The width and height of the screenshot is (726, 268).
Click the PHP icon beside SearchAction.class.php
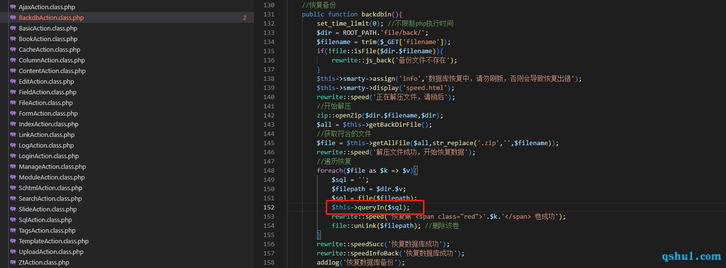click(13, 199)
